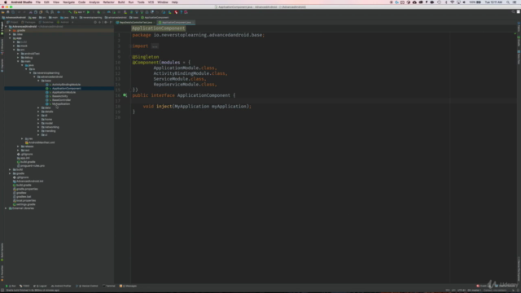
Task: Click the Save All toolbar icon
Action: (x=8, y=12)
